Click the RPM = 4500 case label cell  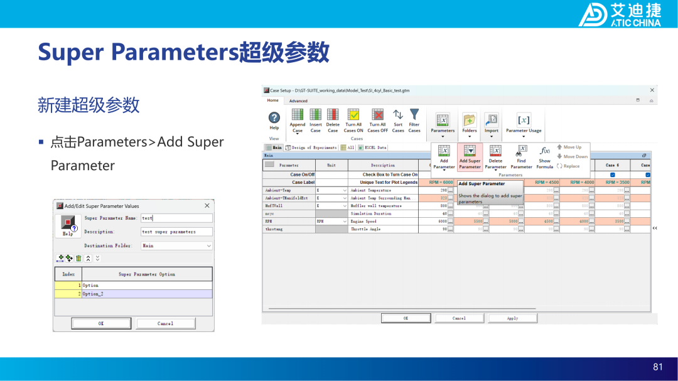542,183
